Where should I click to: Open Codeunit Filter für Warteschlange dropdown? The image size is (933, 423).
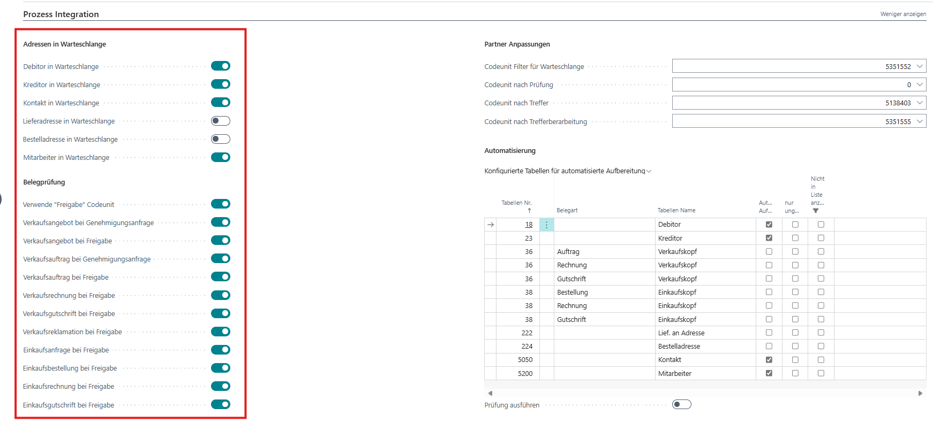click(x=920, y=66)
